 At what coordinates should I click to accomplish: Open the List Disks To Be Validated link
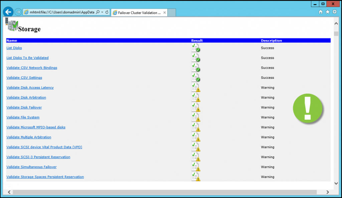(27, 57)
